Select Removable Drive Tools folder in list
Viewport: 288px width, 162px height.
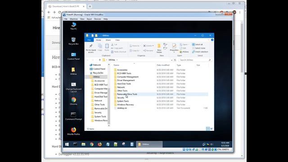click(127, 94)
